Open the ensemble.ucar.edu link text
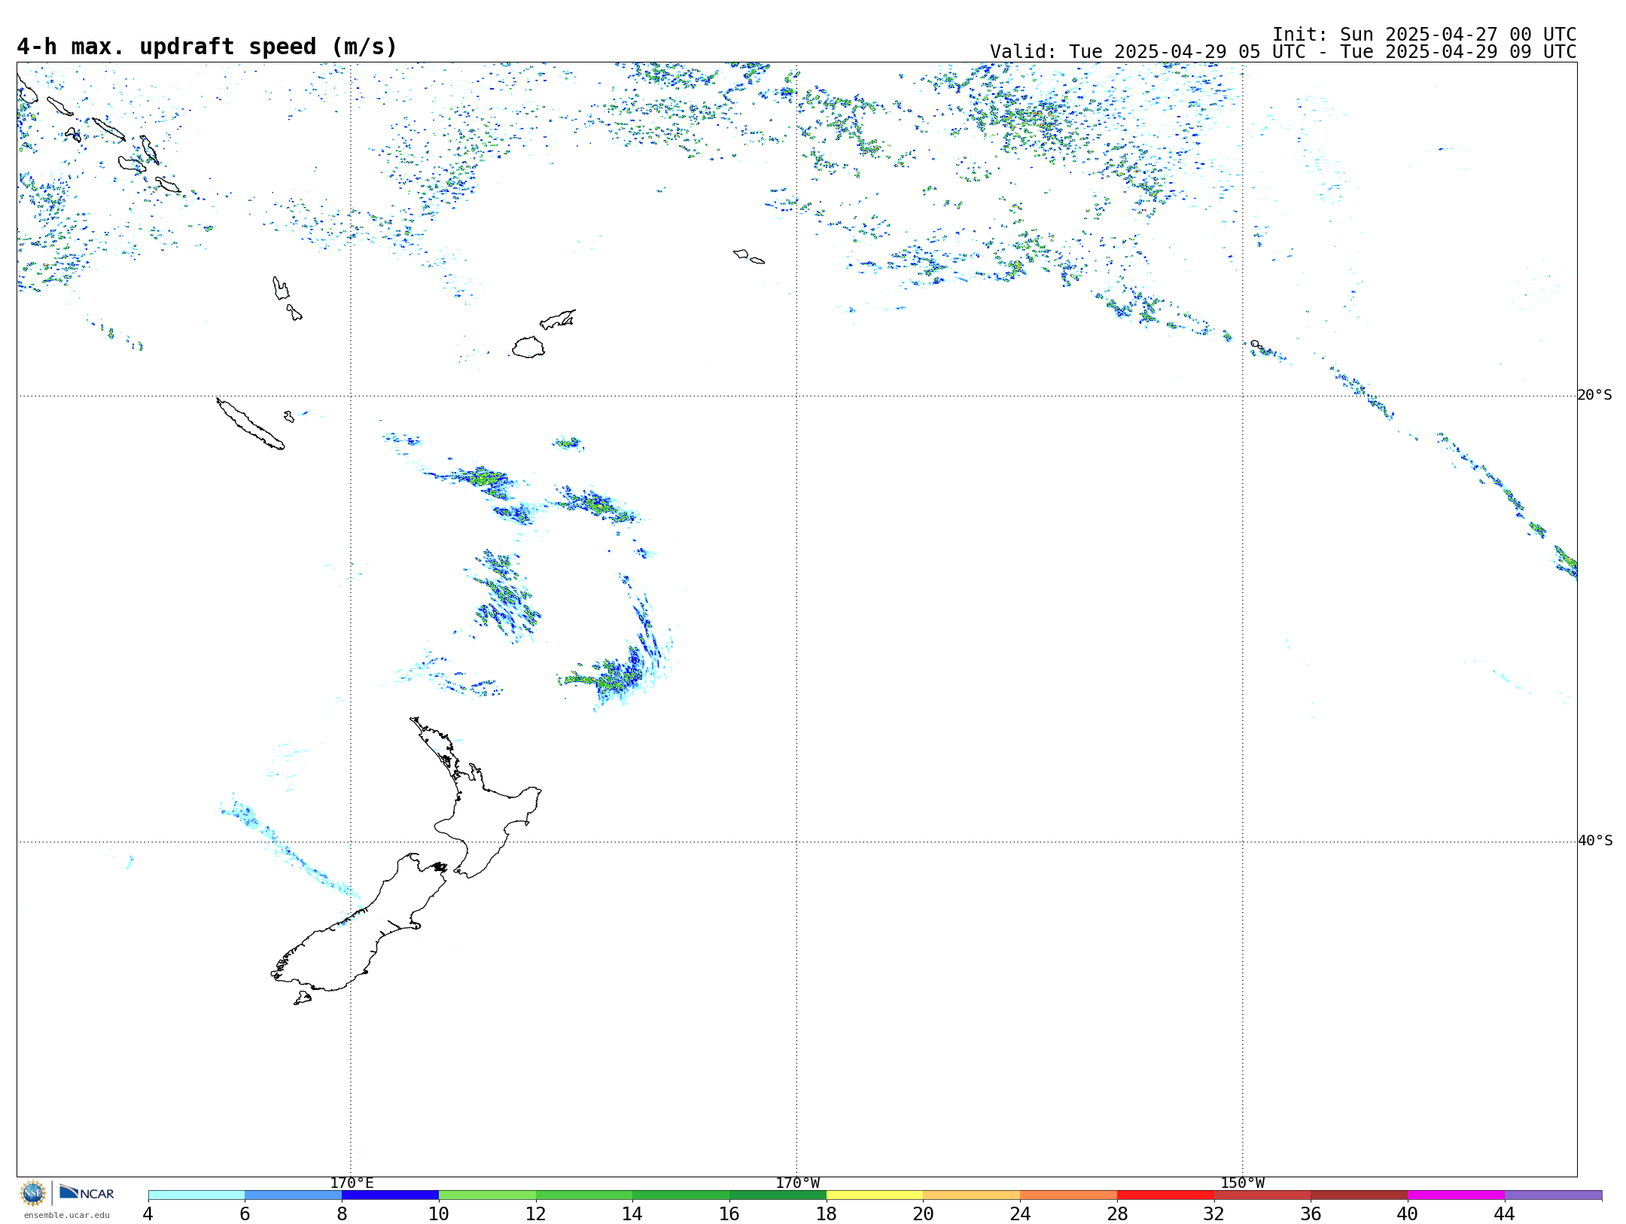The width and height of the screenshot is (1626, 1224). coord(67,1215)
